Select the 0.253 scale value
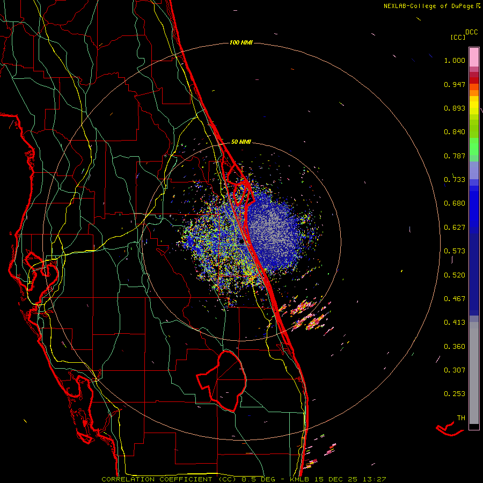483x483 pixels. (455, 394)
